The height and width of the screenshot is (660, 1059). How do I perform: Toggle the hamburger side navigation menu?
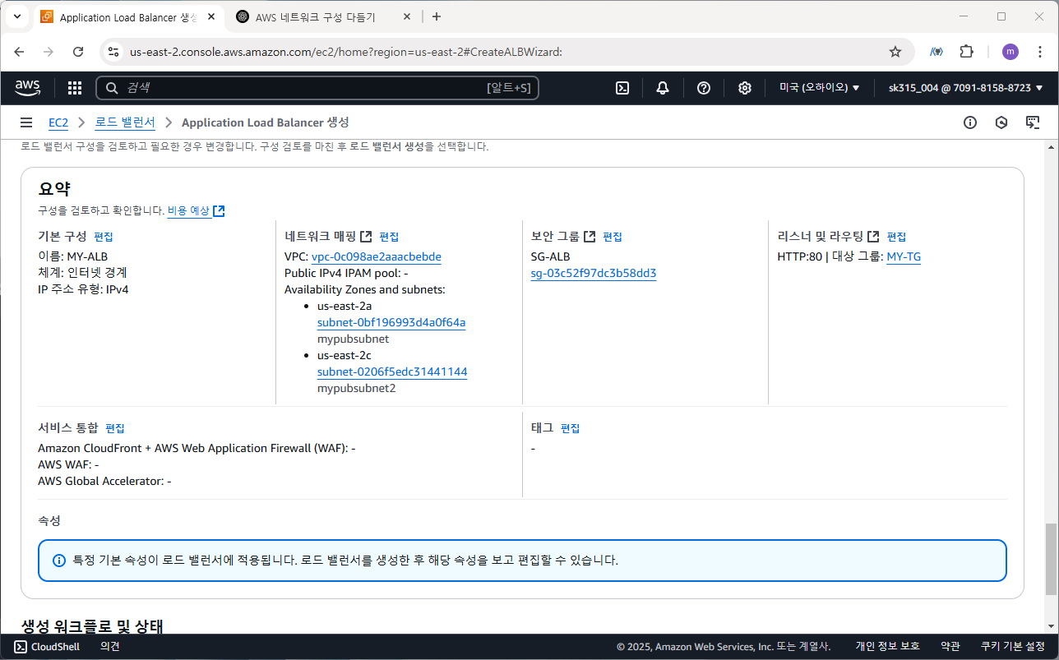coord(26,122)
